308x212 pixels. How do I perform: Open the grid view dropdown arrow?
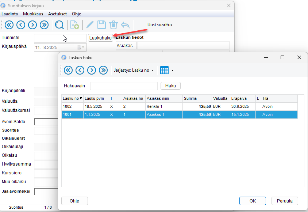point(173,71)
